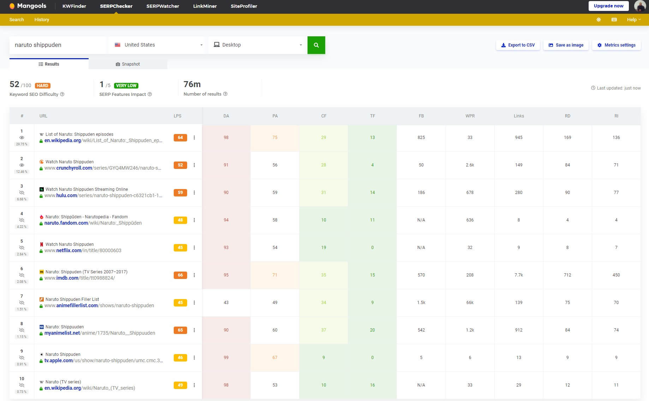Open three-dot menu for naruto.fandom.com row
The image size is (649, 401).
194,220
